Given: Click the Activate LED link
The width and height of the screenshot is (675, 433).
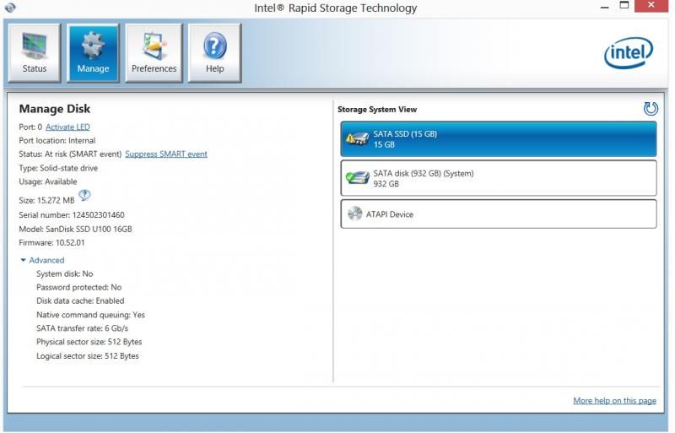Looking at the screenshot, I should click(67, 127).
